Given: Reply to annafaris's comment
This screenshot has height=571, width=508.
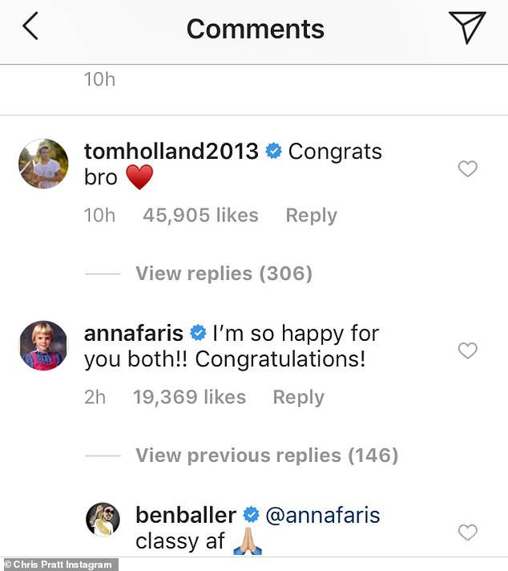Looking at the screenshot, I should click(298, 398).
